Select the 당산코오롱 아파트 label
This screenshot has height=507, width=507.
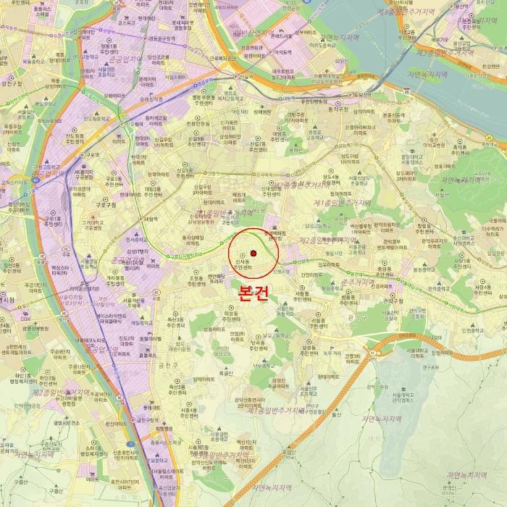tap(159, 59)
